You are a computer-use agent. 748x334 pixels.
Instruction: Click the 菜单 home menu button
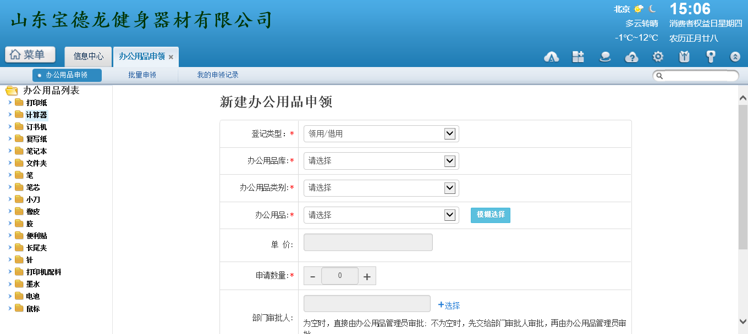click(x=30, y=55)
